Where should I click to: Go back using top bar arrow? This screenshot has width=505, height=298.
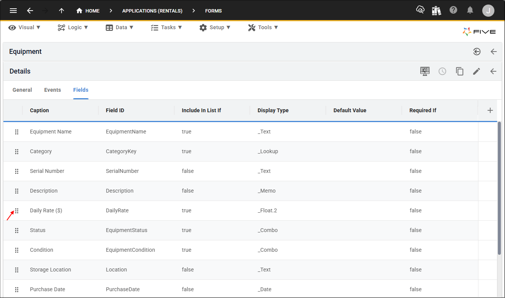(x=30, y=11)
